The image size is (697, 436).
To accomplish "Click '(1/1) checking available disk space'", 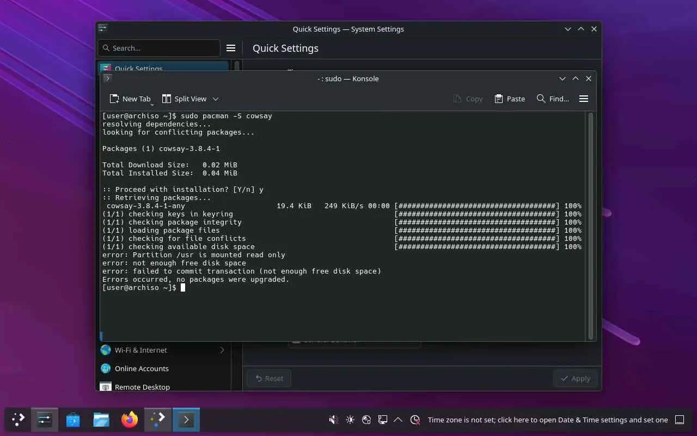I will pyautogui.click(x=179, y=246).
